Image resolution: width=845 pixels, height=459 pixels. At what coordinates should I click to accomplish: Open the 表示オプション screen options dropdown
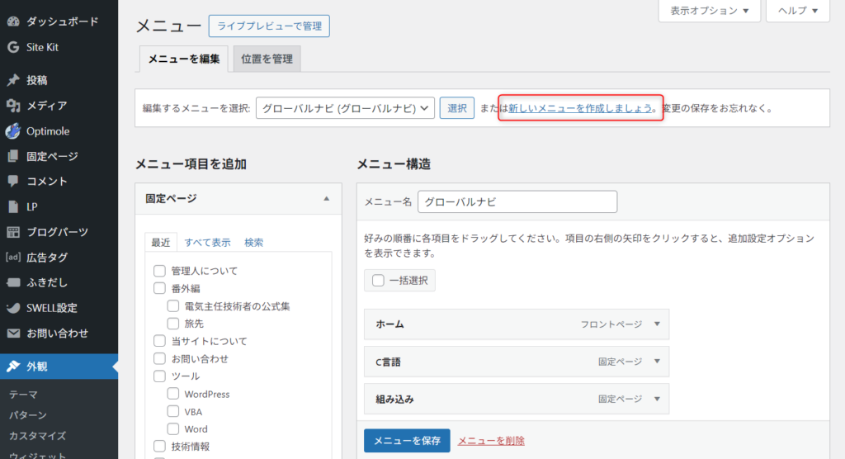(709, 11)
